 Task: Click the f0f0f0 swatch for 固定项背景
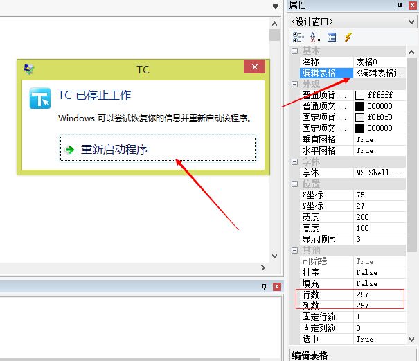coord(359,117)
